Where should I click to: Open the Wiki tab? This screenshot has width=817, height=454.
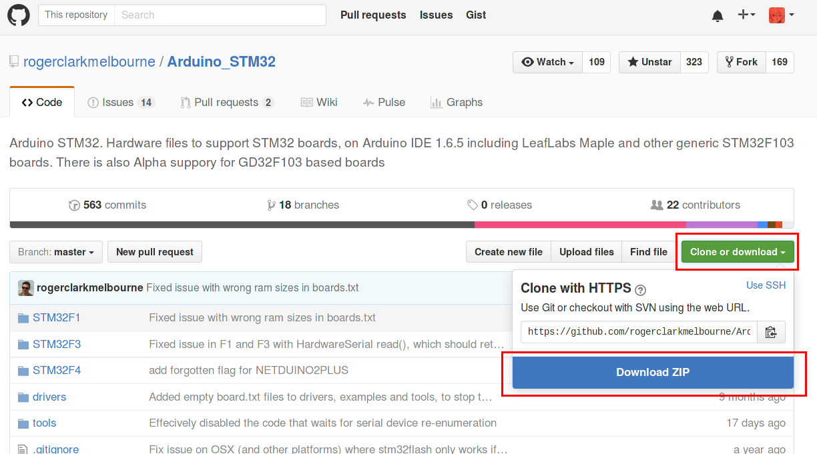(x=319, y=102)
